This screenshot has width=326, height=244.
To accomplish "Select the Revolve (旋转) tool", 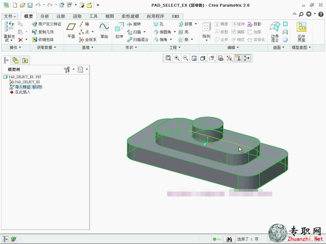I will point(134,24).
